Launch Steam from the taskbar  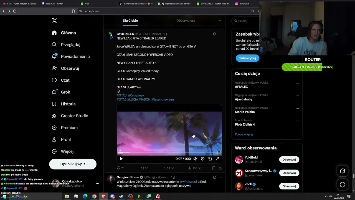click(x=121, y=196)
